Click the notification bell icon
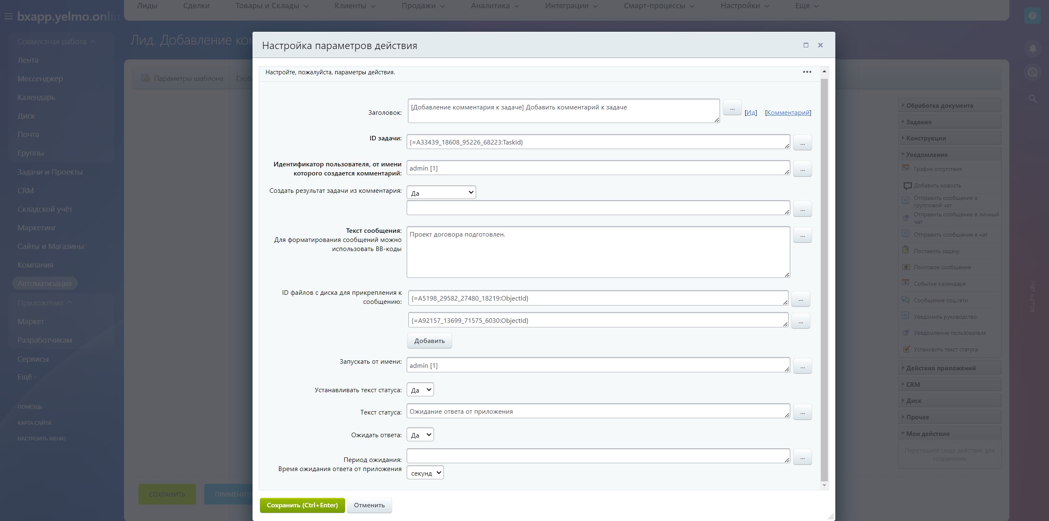This screenshot has height=521, width=1049. 1032,49
